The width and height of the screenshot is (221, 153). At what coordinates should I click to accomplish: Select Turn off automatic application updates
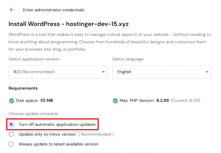(11, 124)
